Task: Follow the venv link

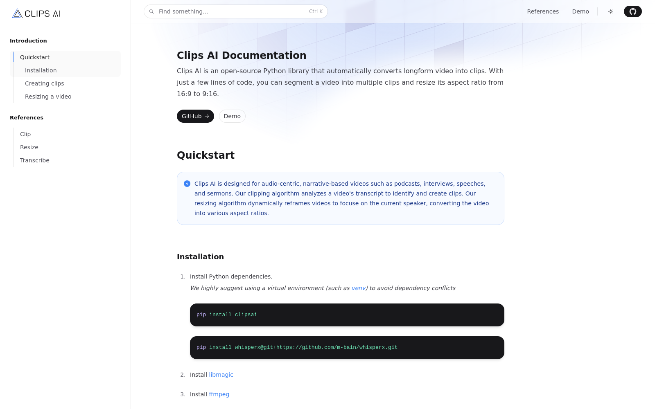Action: click(359, 288)
